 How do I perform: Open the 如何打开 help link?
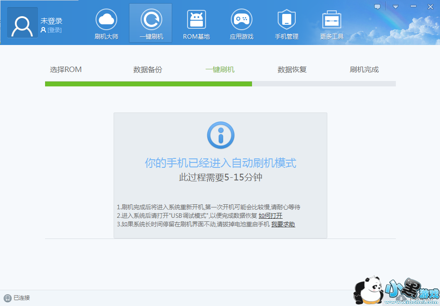[270, 216]
